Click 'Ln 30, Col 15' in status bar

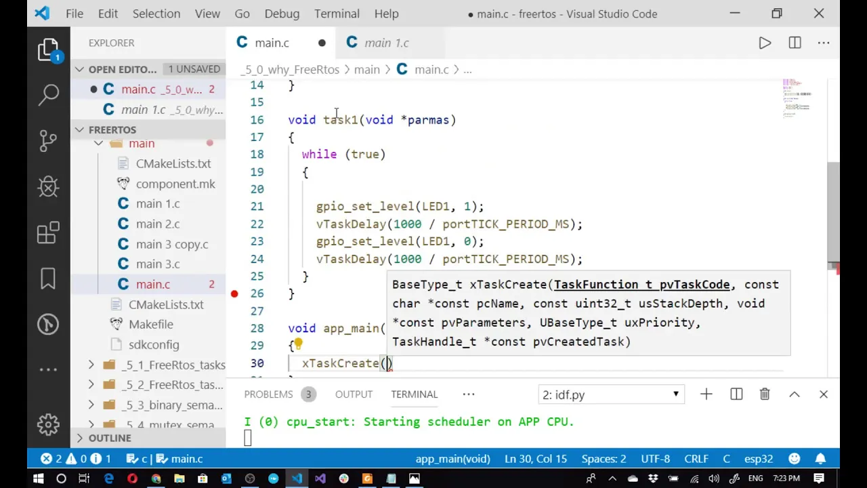(536, 459)
